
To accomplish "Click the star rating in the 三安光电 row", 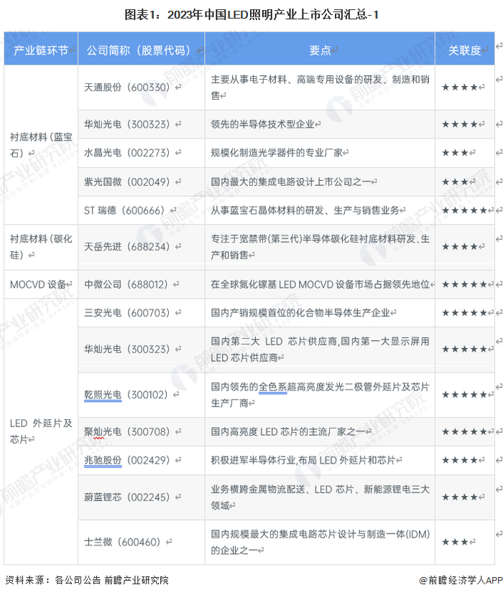I will pos(464,313).
